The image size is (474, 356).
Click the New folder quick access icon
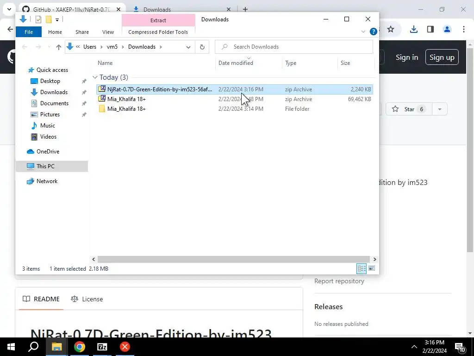click(x=49, y=19)
